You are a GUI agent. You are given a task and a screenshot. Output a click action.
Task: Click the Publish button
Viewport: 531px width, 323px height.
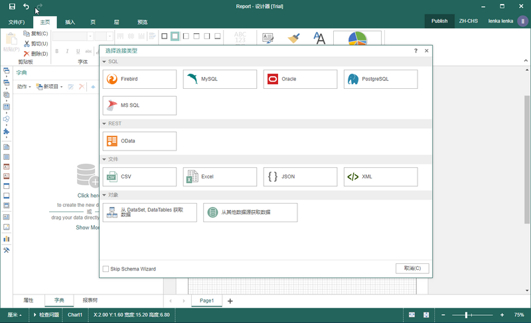point(439,21)
